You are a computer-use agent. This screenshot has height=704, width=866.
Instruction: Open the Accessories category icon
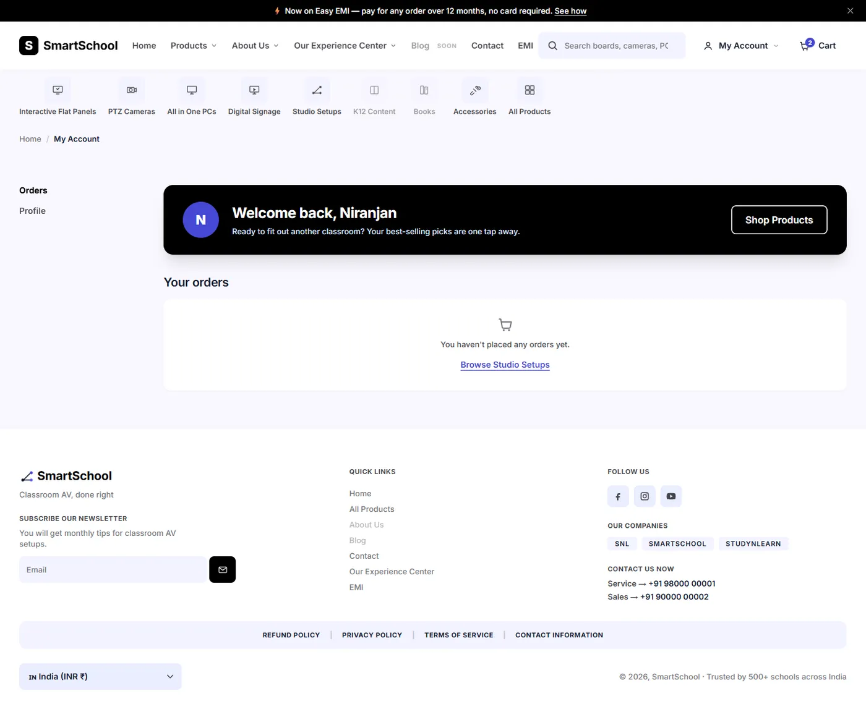(475, 90)
